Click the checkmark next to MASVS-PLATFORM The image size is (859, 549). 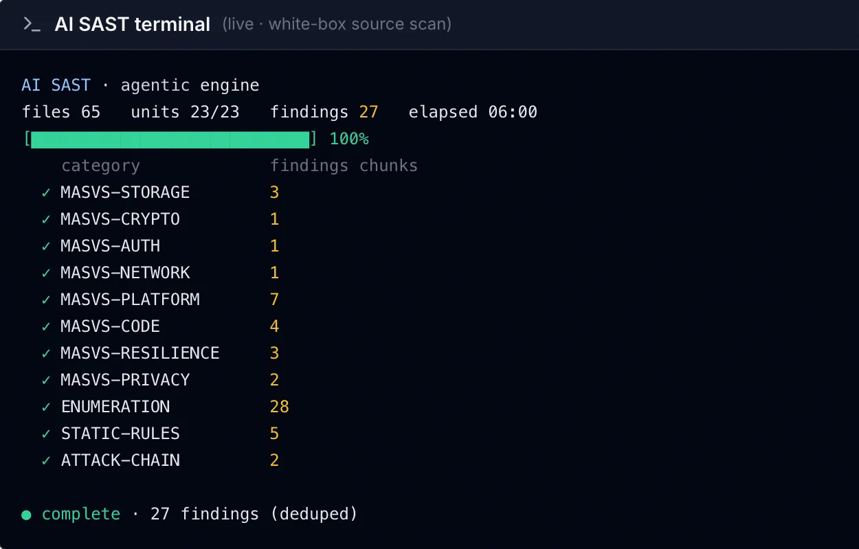46,300
